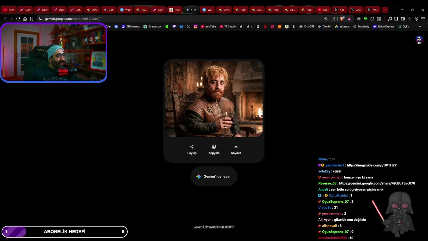The width and height of the screenshot is (428, 241).
Task: Open the music note toolbar icon
Action: coord(390,19)
